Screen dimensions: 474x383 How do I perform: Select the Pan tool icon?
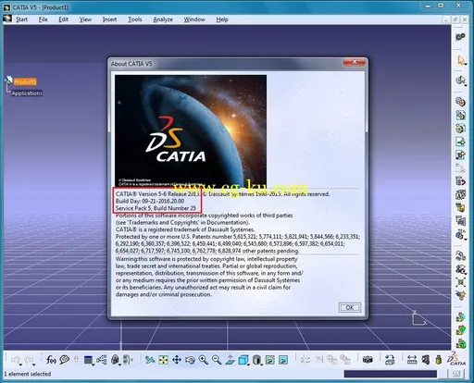[x=177, y=360]
